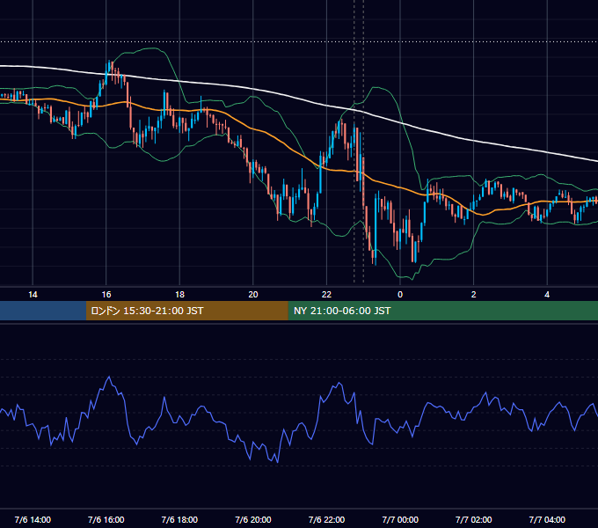Click the 7/6 14:00 date label
This screenshot has height=528, width=598.
pos(33,519)
